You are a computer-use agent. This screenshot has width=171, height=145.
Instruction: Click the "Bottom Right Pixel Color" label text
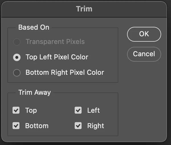(65, 72)
